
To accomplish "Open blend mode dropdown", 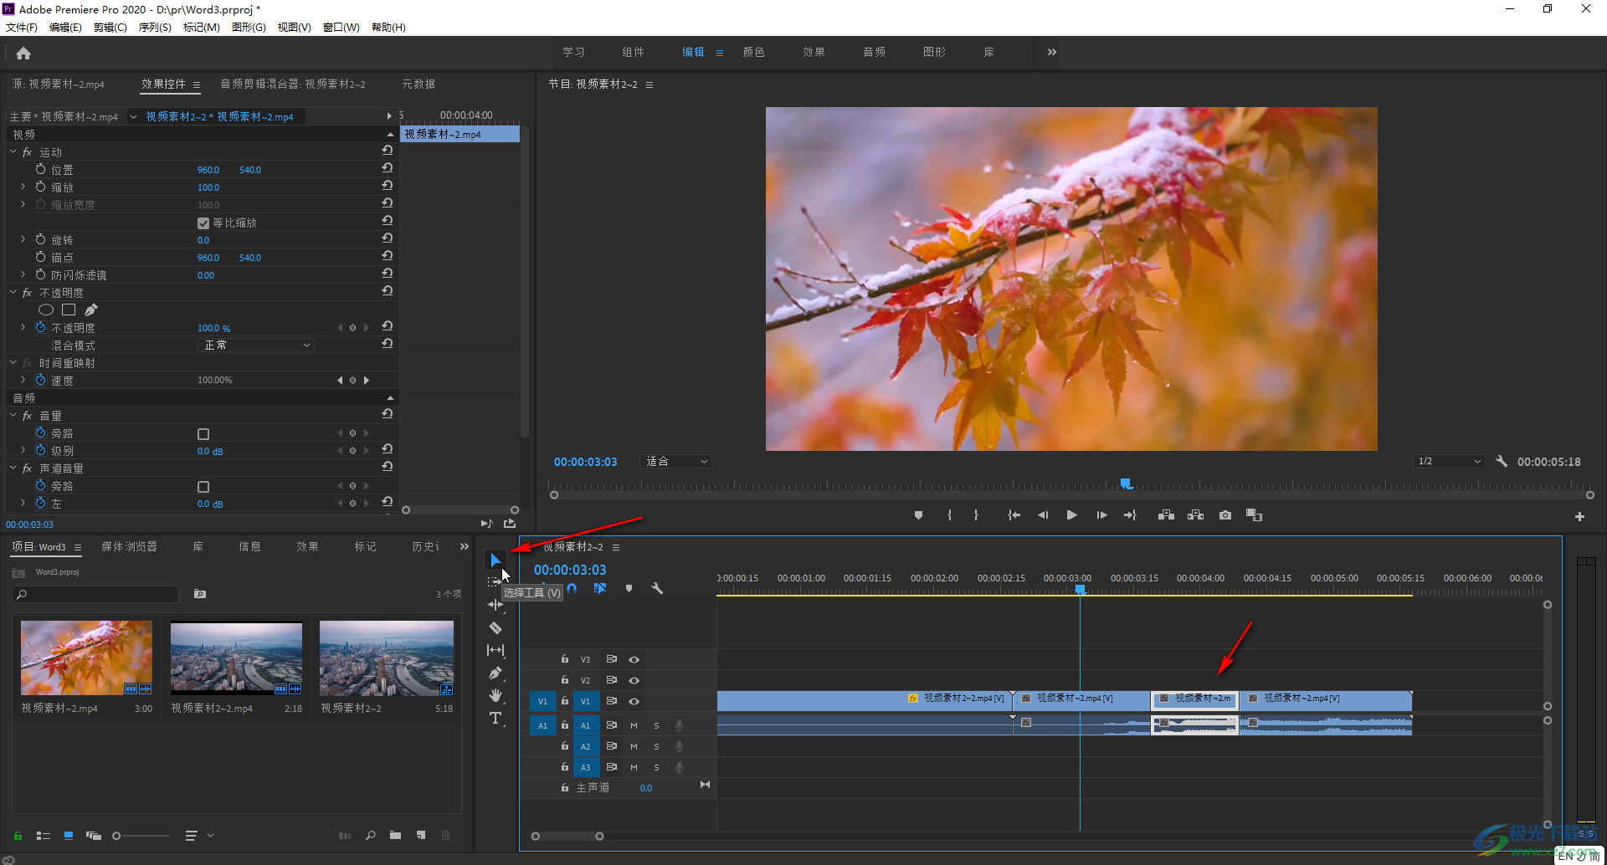I will pyautogui.click(x=257, y=345).
